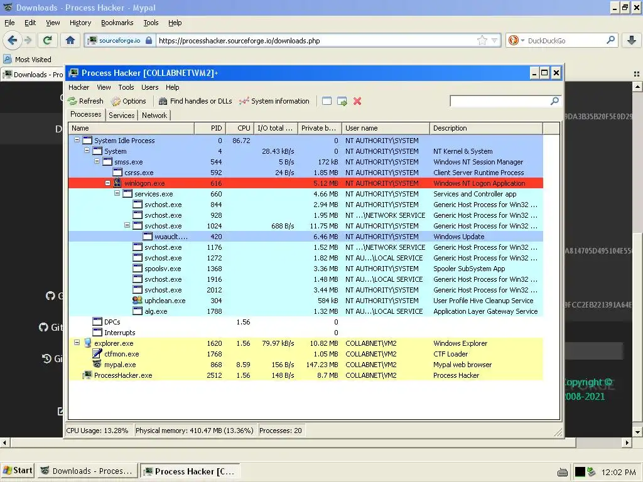643x482 pixels.
Task: Open URL bar history dropdown arrow
Action: pyautogui.click(x=495, y=41)
